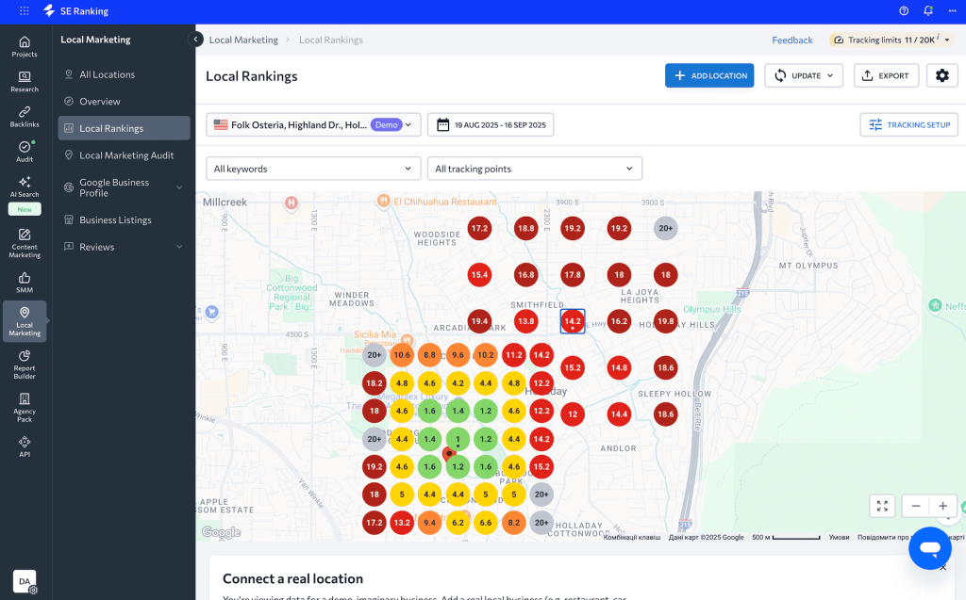Viewport: 966px width, 600px height.
Task: Click the Add Location button
Action: pyautogui.click(x=708, y=75)
